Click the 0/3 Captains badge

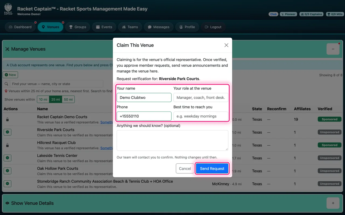(312, 14)
